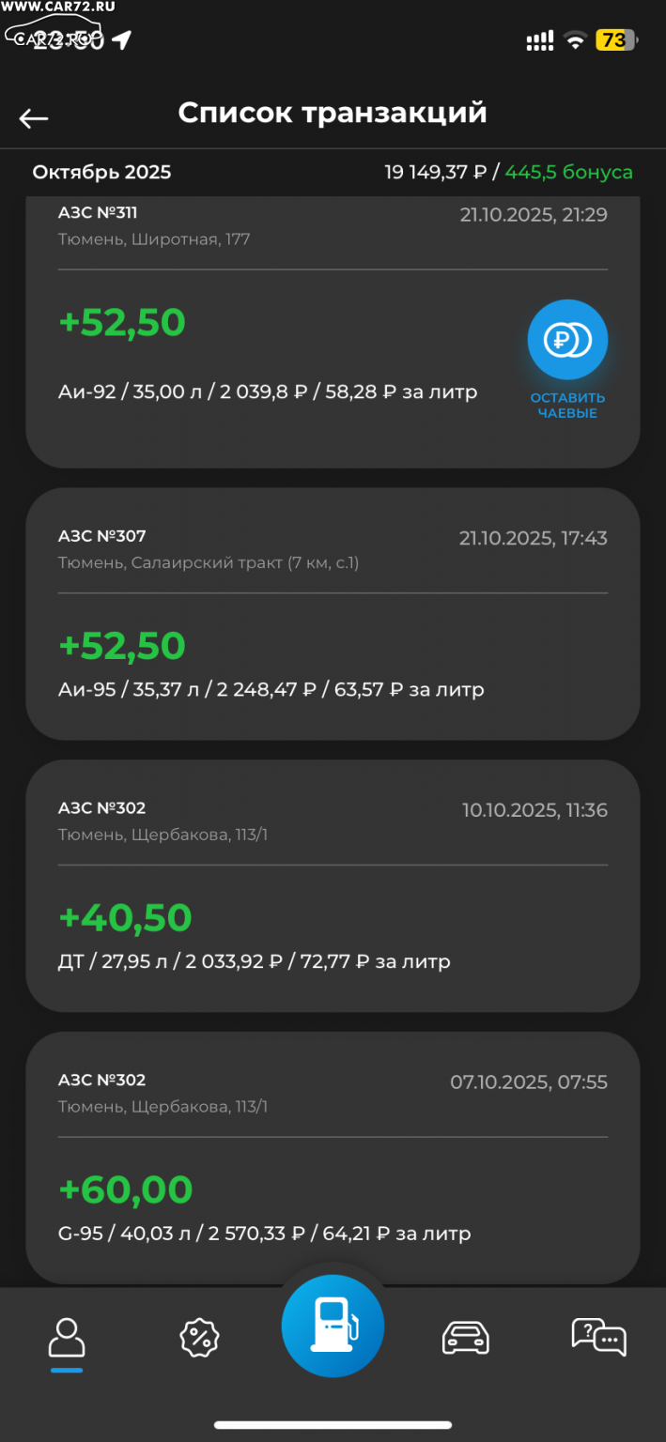Tap the "Оставить чаевые" label
This screenshot has height=1442, width=666.
[567, 406]
